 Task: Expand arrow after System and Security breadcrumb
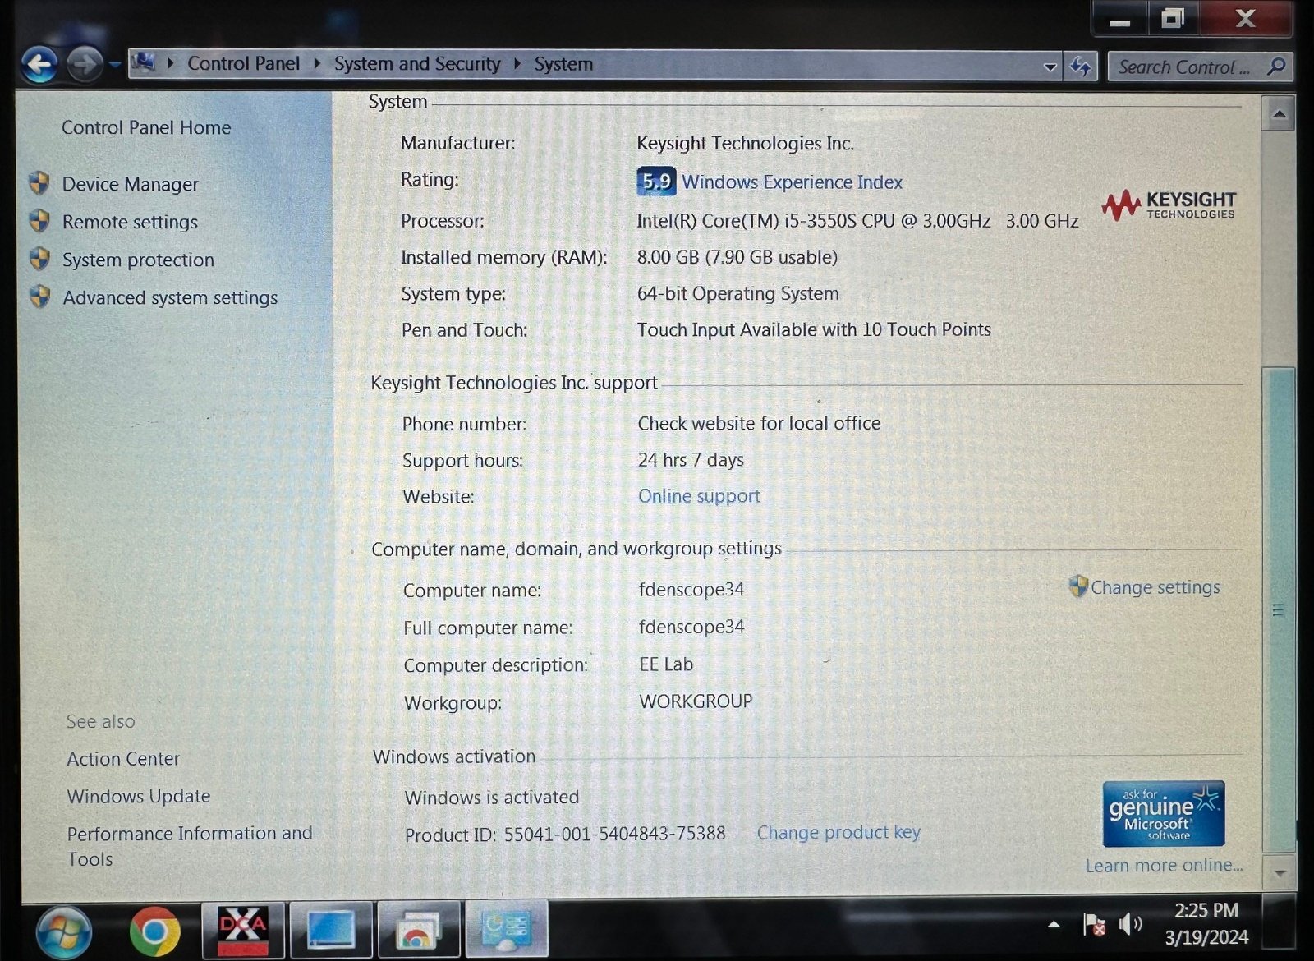[517, 64]
